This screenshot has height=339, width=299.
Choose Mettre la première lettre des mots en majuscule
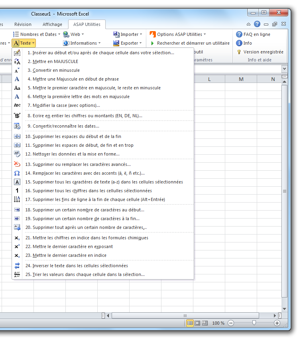click(103, 97)
